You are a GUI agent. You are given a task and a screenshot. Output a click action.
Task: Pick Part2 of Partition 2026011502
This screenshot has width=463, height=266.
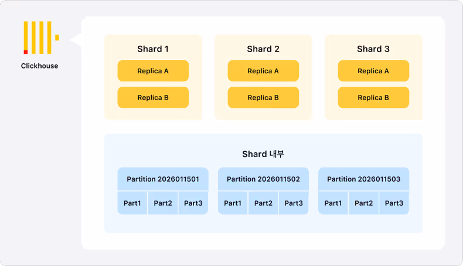point(263,203)
